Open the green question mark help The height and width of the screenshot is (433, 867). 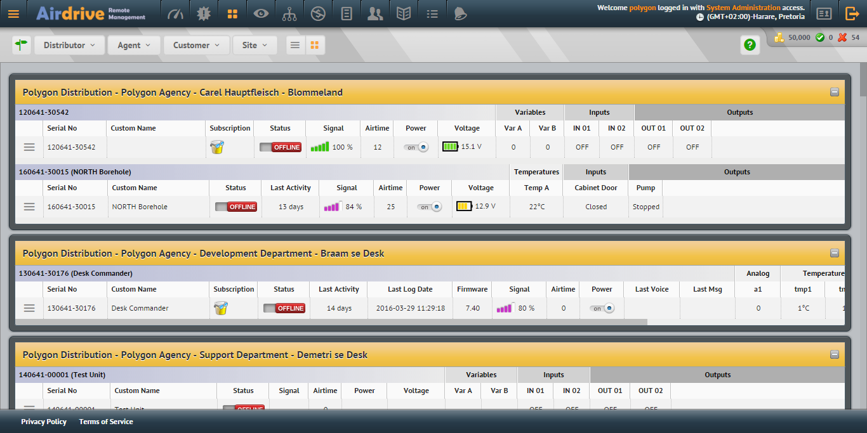point(750,45)
